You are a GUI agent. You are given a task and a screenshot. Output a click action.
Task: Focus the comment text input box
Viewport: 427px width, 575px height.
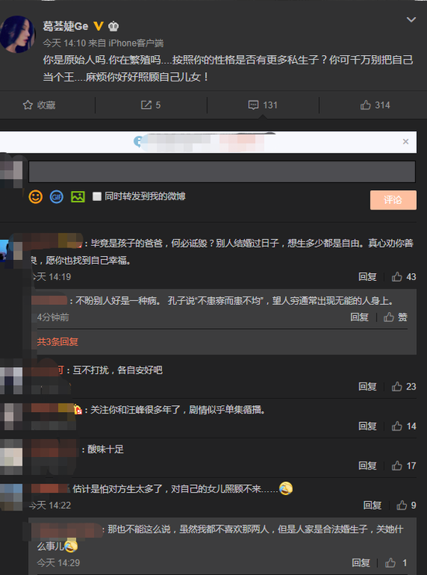click(222, 171)
